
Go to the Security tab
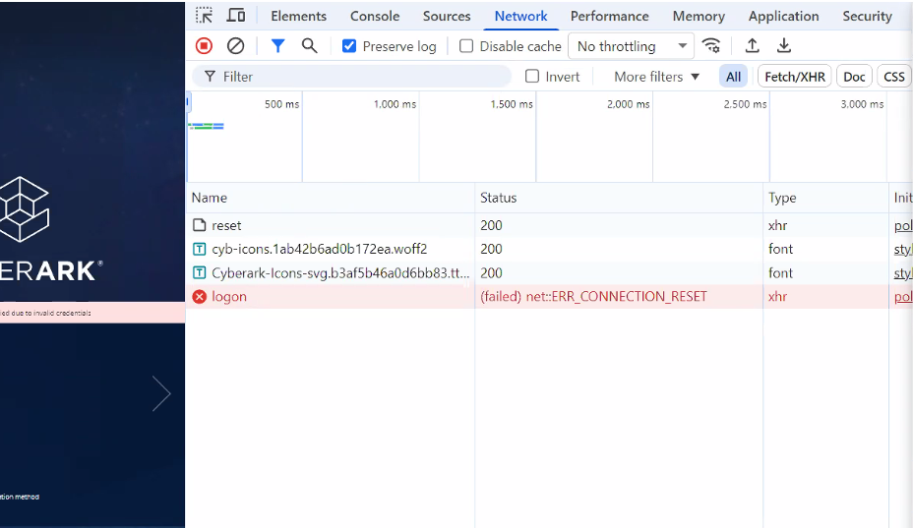point(867,17)
